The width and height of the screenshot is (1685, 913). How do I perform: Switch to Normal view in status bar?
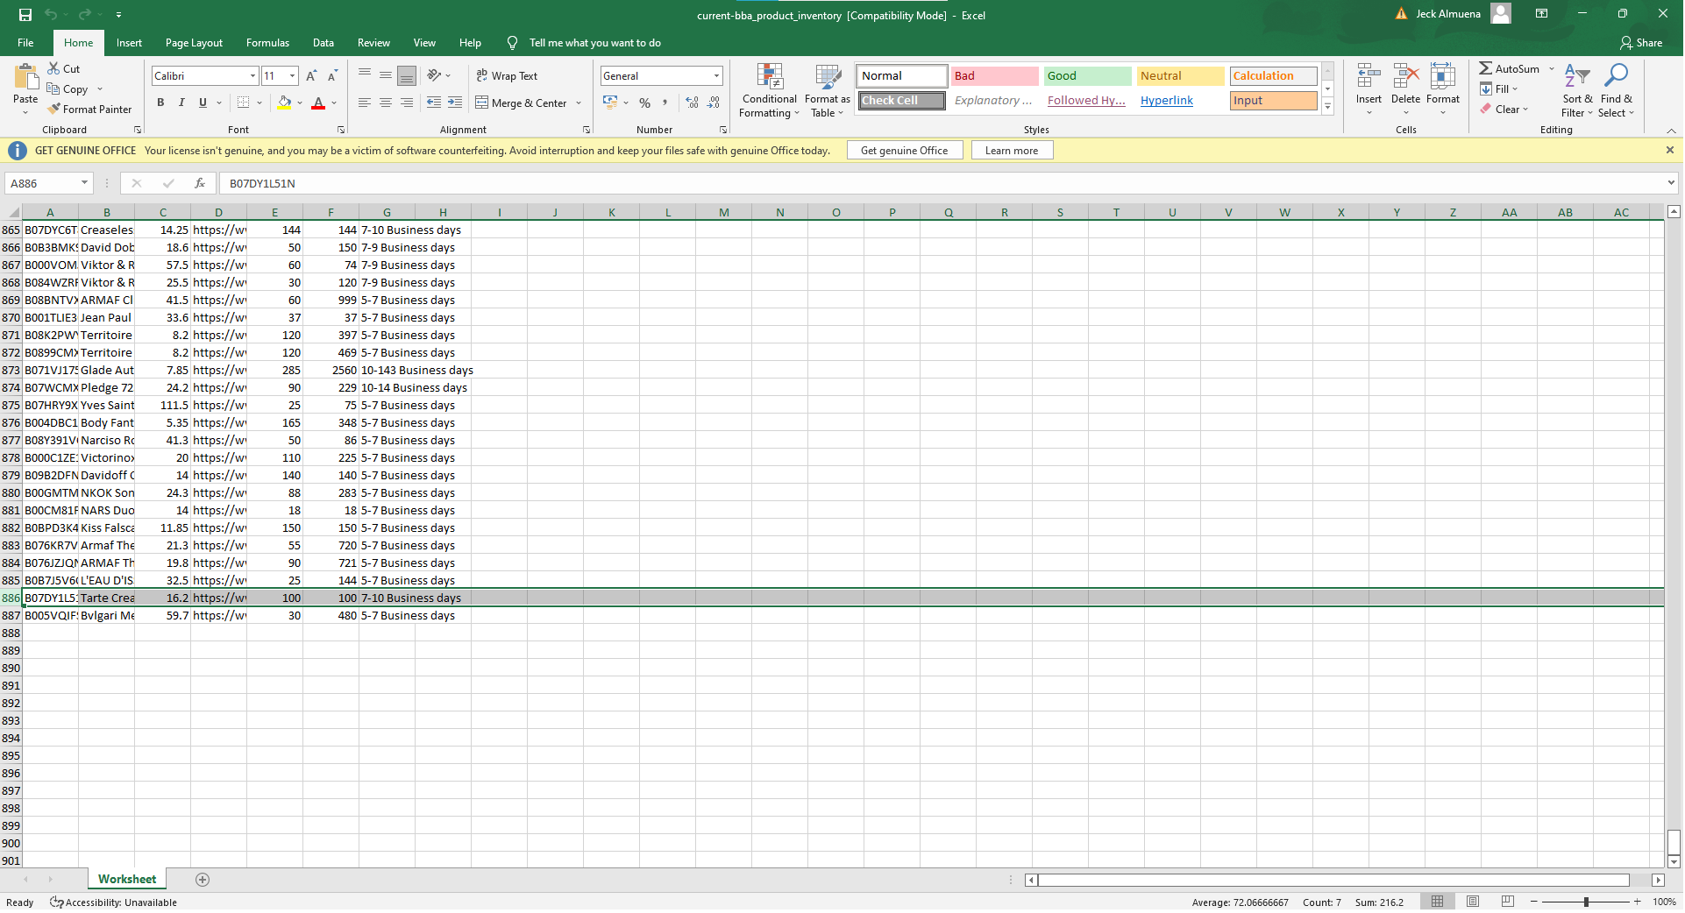[1437, 902]
